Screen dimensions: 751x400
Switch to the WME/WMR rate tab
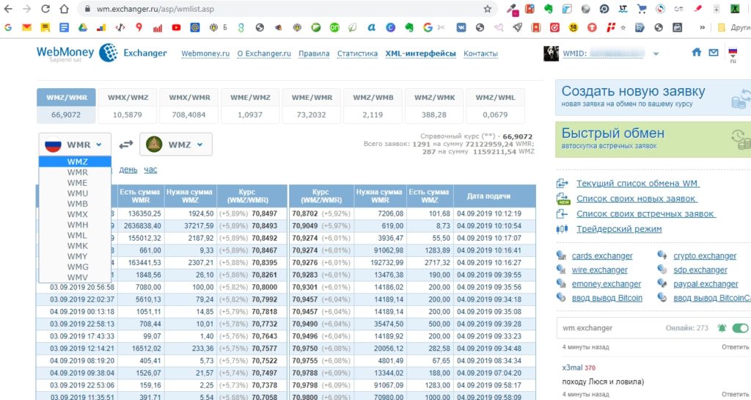pyautogui.click(x=311, y=106)
